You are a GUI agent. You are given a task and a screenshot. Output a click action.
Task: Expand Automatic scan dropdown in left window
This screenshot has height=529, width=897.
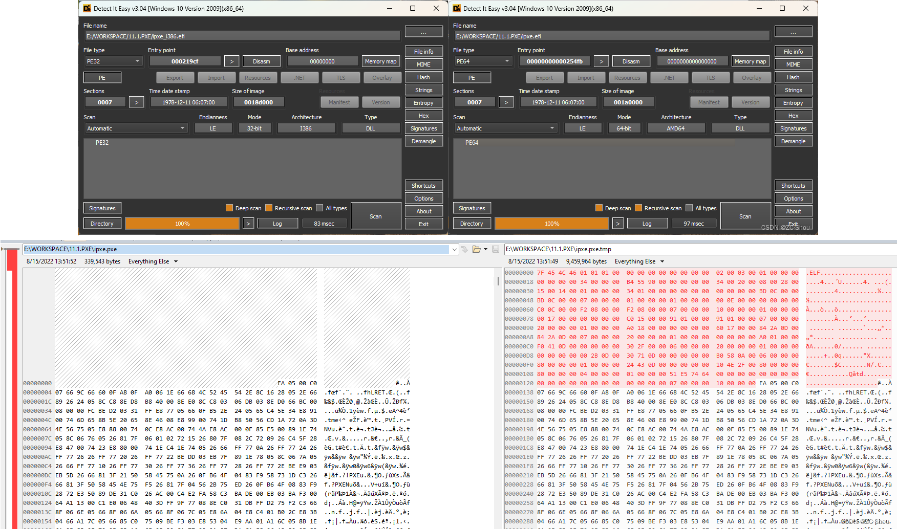(x=136, y=128)
